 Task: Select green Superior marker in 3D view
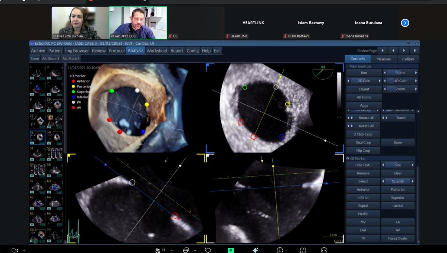(x=112, y=91)
